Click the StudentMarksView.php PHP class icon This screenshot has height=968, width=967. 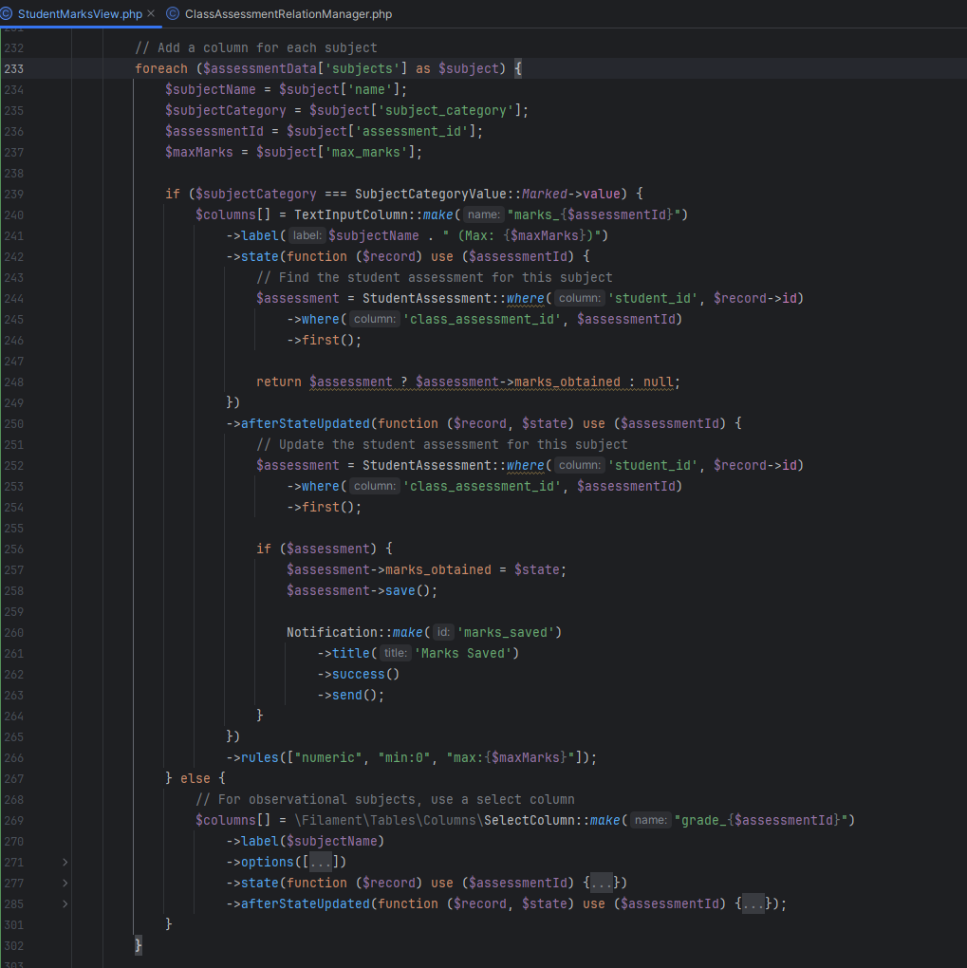(x=8, y=14)
